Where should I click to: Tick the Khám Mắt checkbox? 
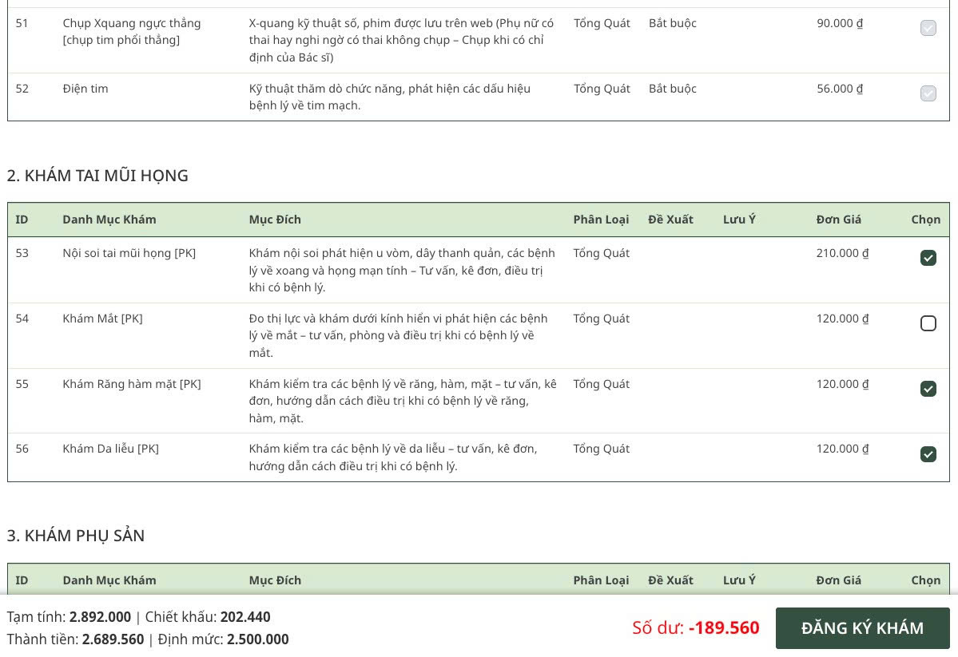click(x=928, y=323)
